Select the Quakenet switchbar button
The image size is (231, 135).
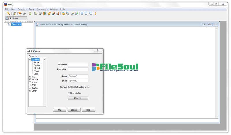16,18
